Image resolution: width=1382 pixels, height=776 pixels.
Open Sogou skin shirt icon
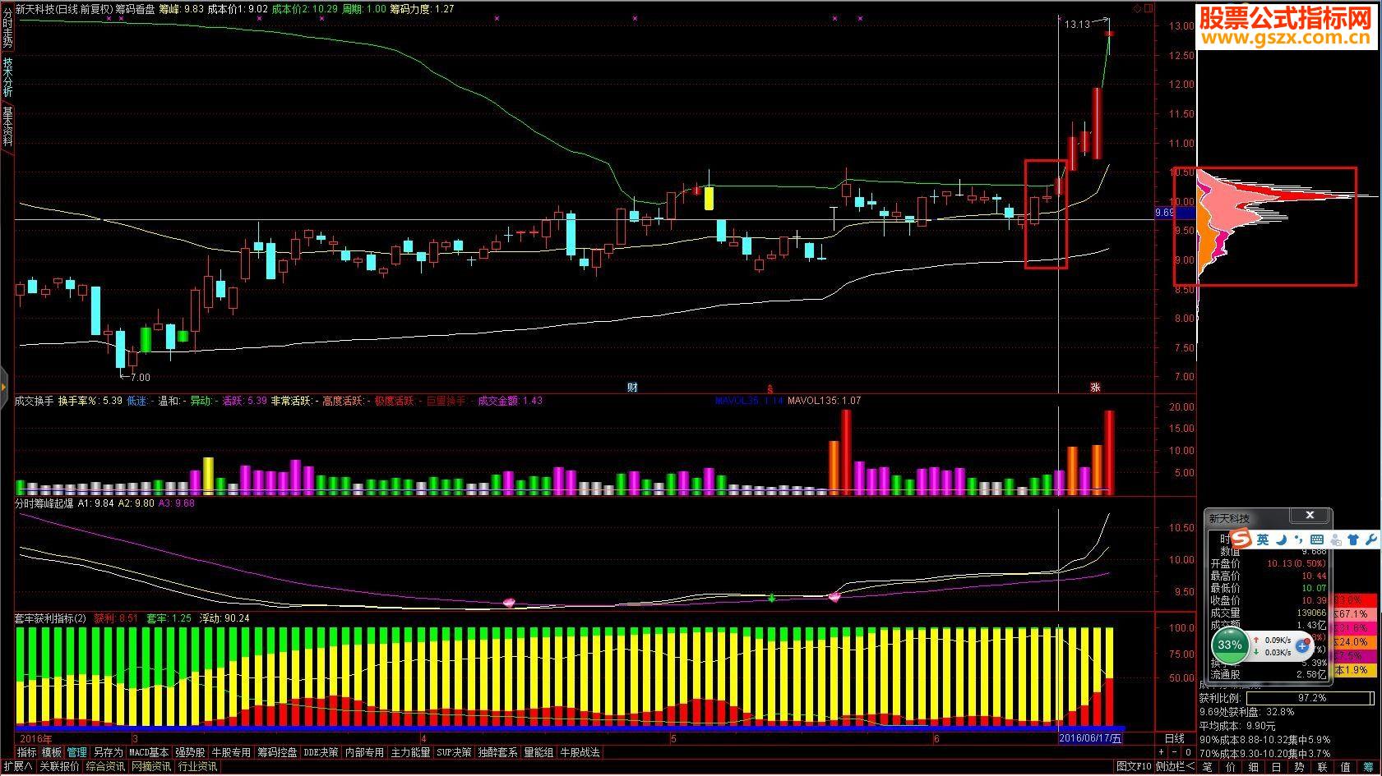click(1353, 540)
